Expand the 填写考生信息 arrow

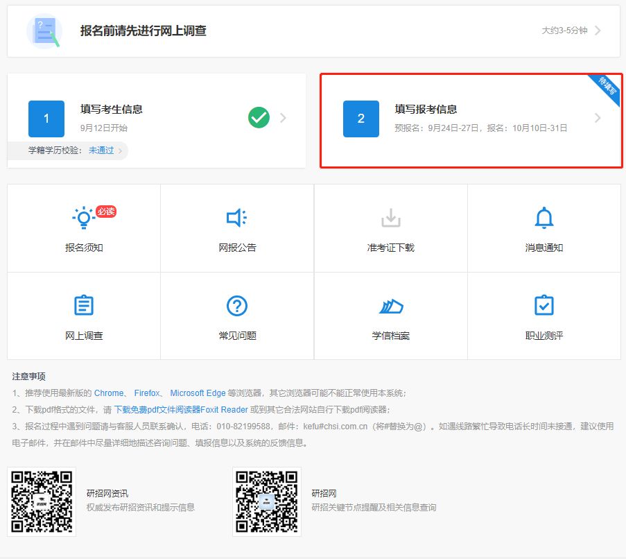283,118
